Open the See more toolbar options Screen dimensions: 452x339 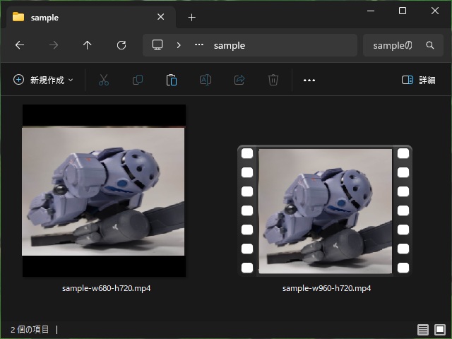(x=309, y=80)
